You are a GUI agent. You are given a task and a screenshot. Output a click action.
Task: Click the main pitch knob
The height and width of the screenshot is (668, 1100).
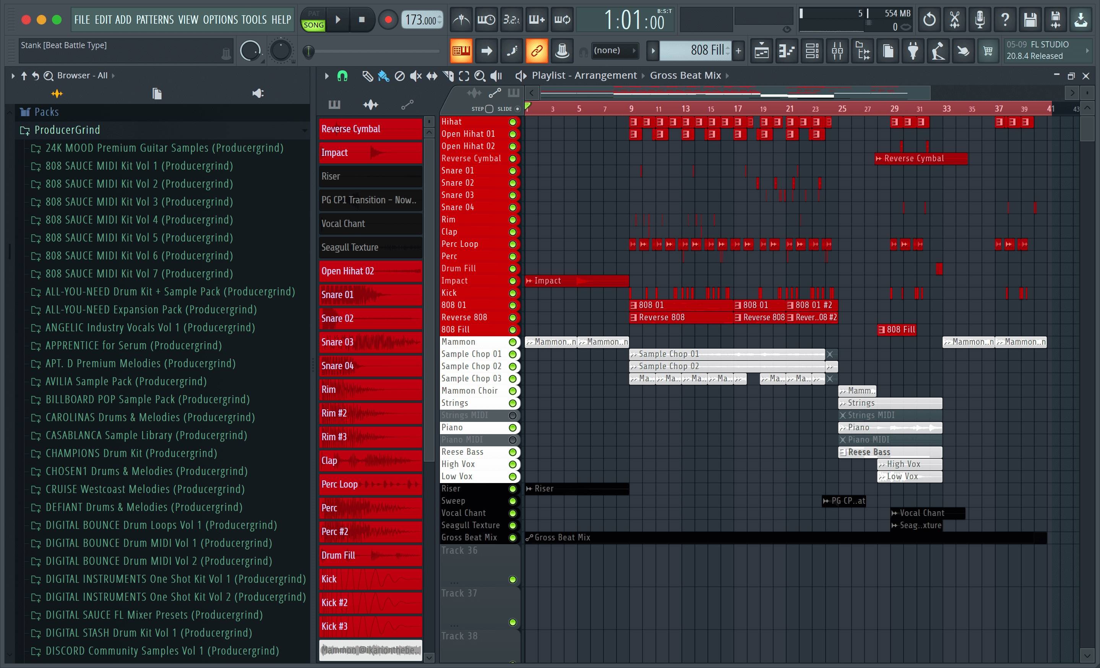tap(281, 51)
